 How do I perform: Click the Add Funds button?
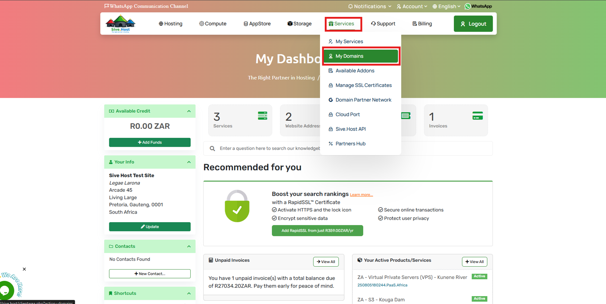(x=150, y=142)
